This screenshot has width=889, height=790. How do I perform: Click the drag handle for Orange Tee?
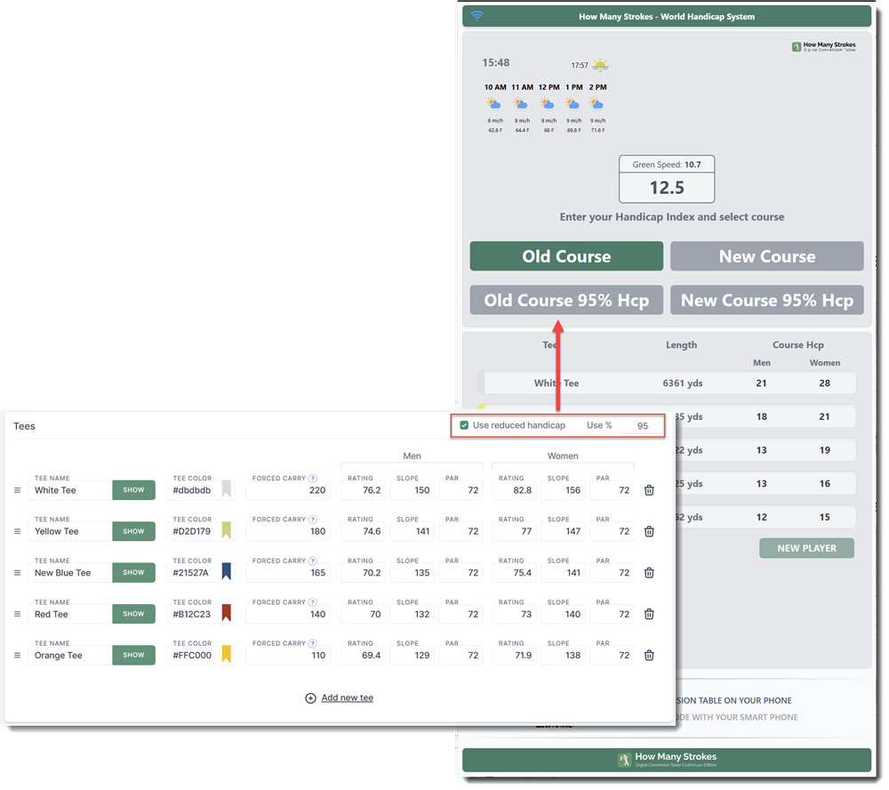point(17,656)
